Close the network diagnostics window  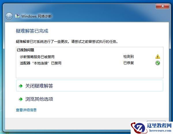(x=162, y=6)
